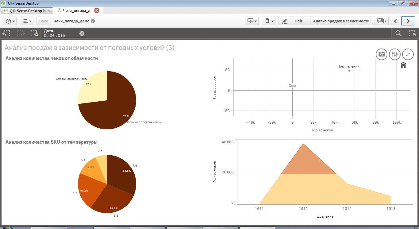Take a snapshot of the scatter chart

tap(382, 54)
